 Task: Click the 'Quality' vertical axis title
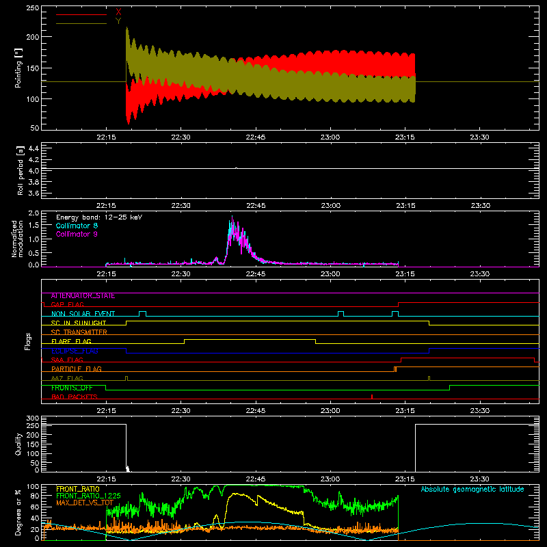coord(18,444)
